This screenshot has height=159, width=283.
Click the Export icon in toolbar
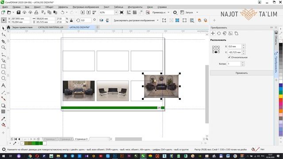click(88, 12)
